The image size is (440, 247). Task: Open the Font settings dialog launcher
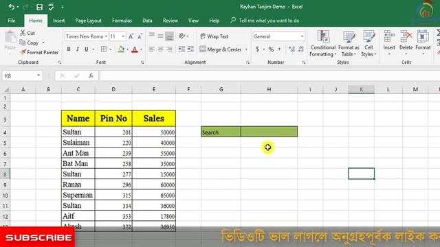coord(142,62)
